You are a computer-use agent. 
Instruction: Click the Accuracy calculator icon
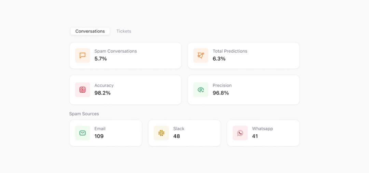coord(82,90)
